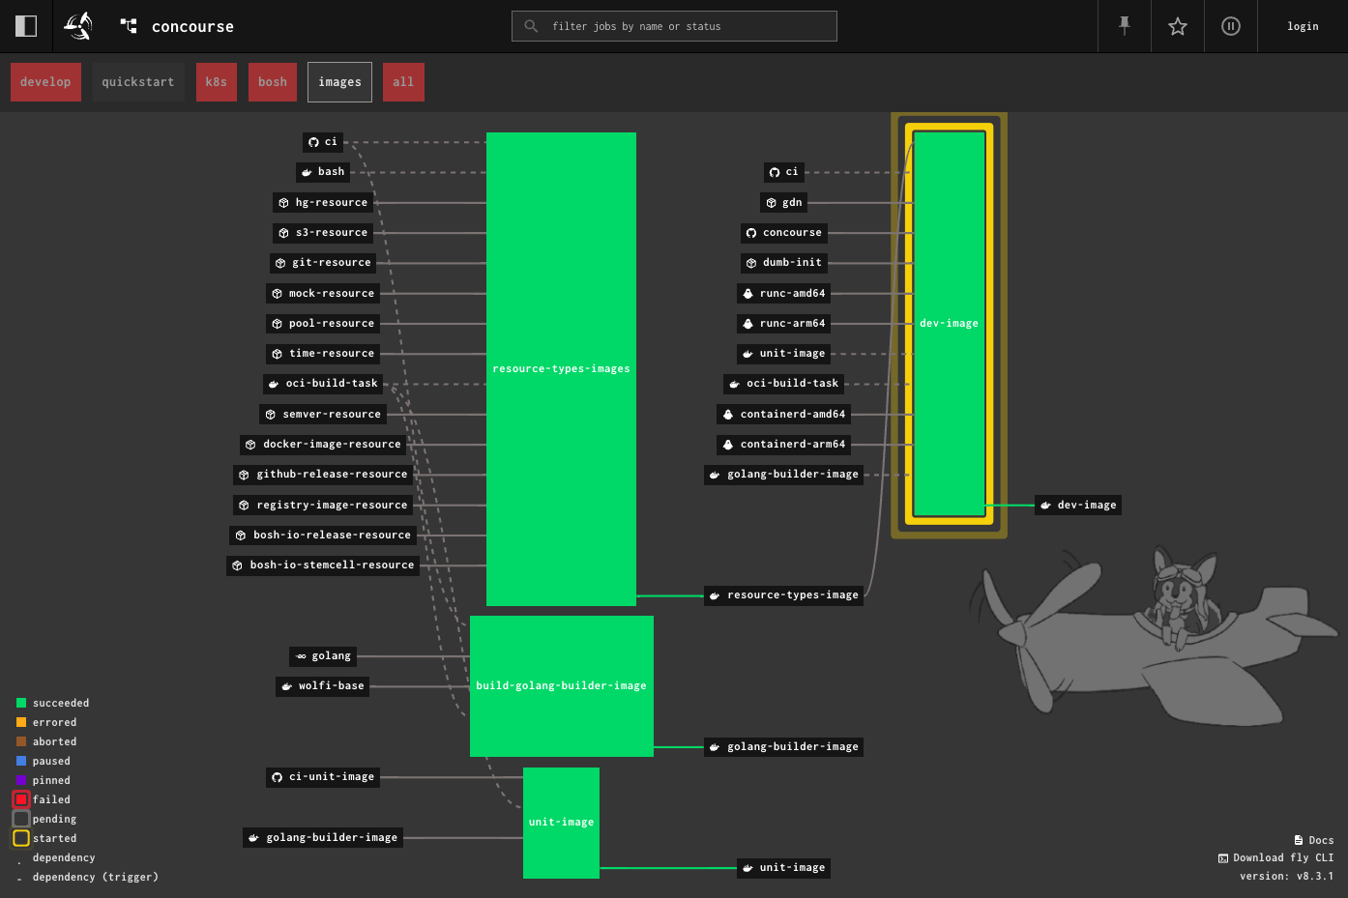The image size is (1348, 898).
Task: Open the resource-types-images job
Action: tap(561, 369)
